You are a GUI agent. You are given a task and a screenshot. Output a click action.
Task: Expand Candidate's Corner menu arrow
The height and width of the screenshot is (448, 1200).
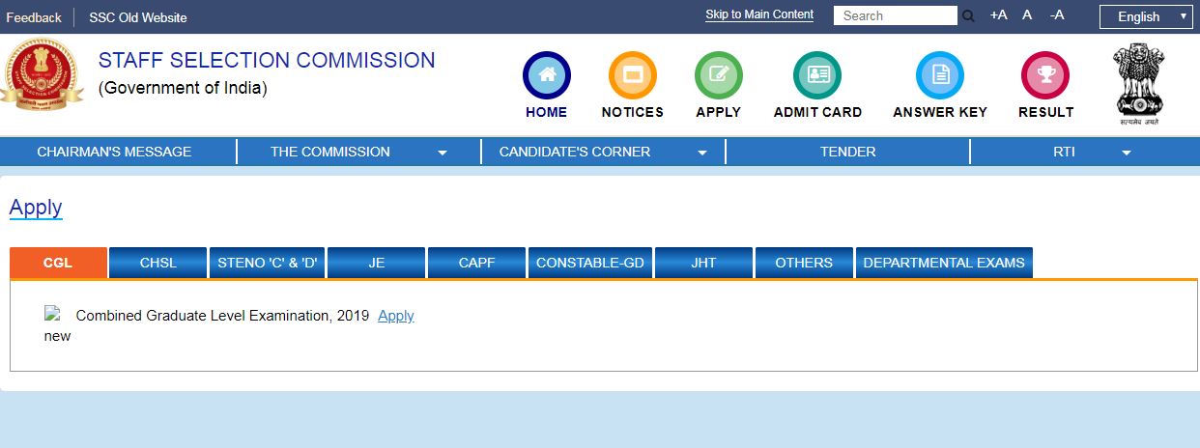point(702,153)
